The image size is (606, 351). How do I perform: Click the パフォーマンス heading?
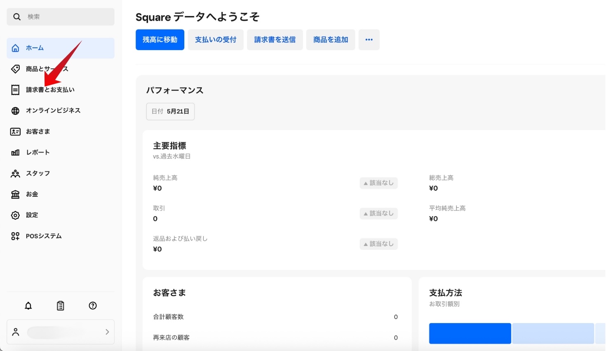pos(175,91)
